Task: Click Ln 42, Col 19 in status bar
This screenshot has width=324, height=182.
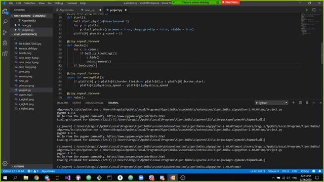Action: [x=258, y=171]
